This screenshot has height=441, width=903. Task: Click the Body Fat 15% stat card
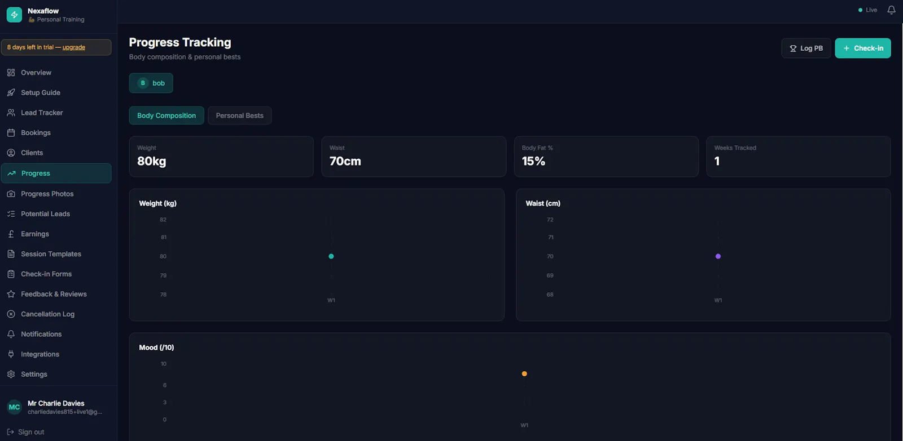(606, 157)
